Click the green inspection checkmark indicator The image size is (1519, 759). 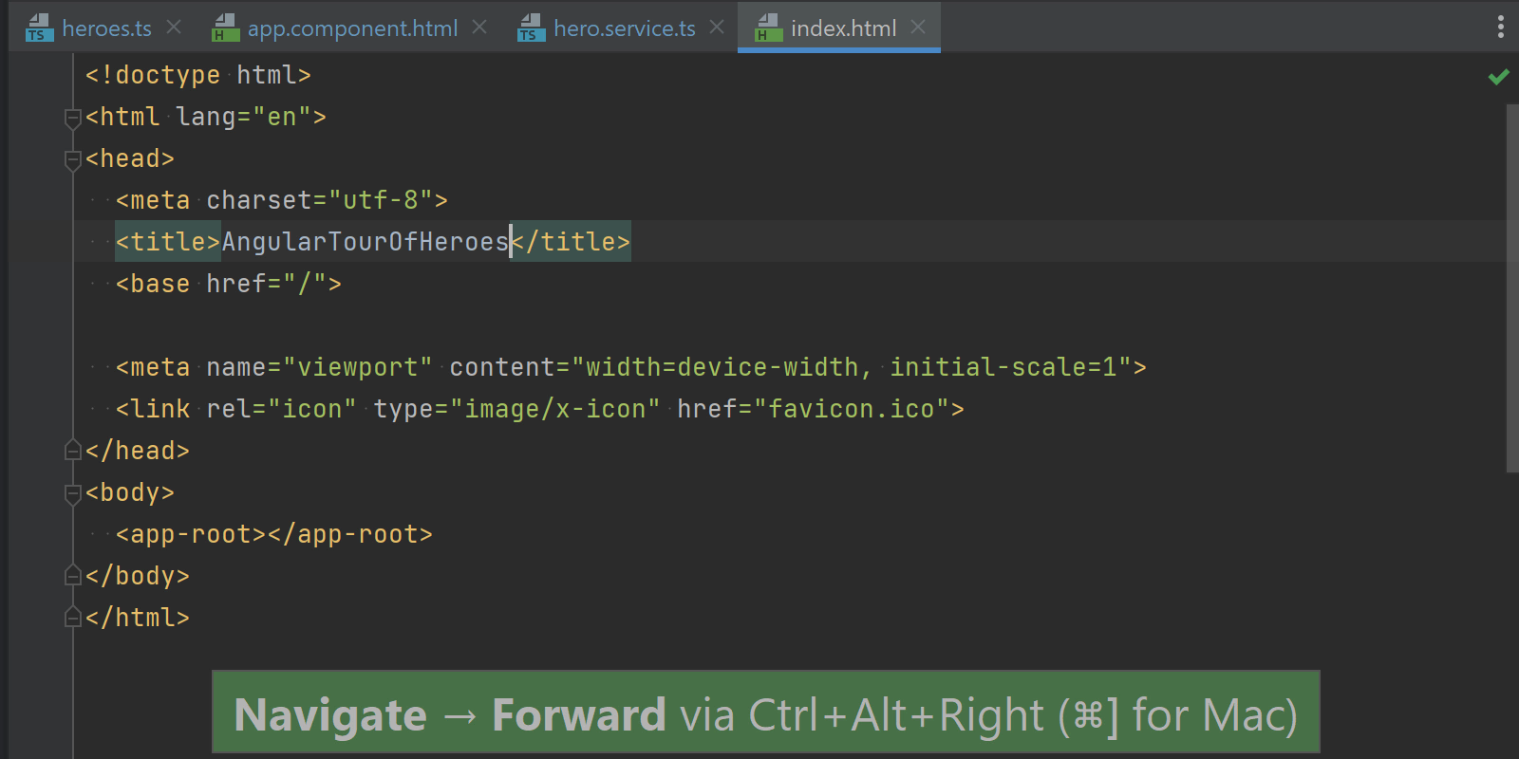click(x=1499, y=77)
